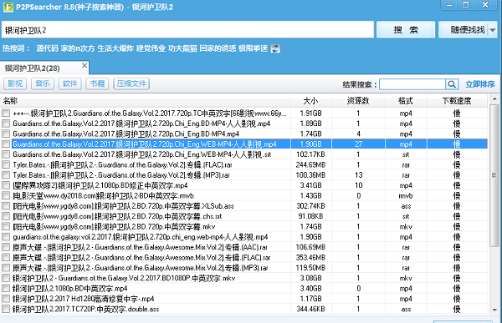Search hot keyword 建党伟业
This screenshot has width=502, height=323.
pyautogui.click(x=151, y=48)
